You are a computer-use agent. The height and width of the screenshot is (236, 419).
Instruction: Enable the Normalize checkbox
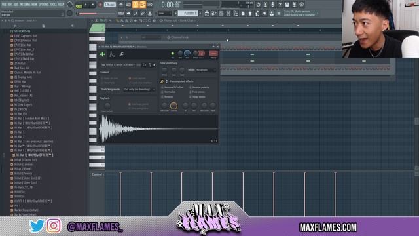(x=162, y=92)
